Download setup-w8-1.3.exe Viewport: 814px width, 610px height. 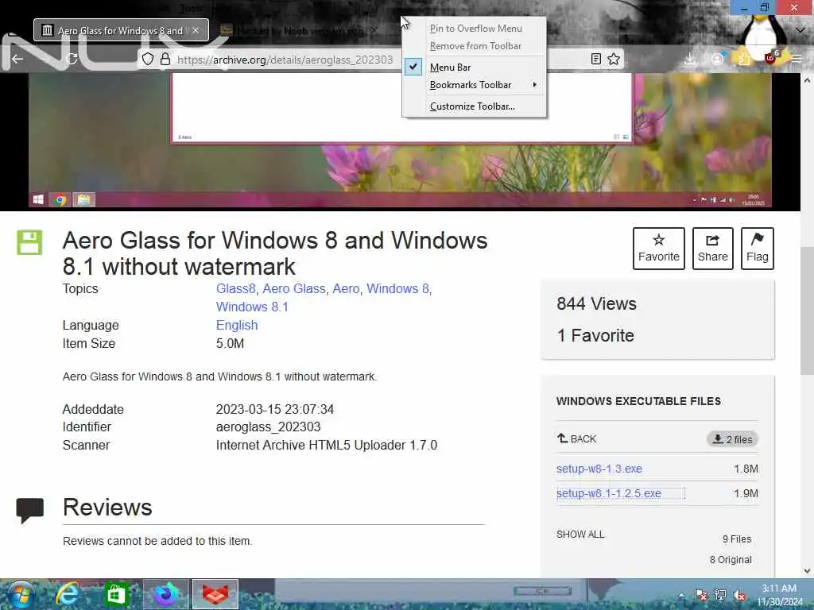point(599,469)
